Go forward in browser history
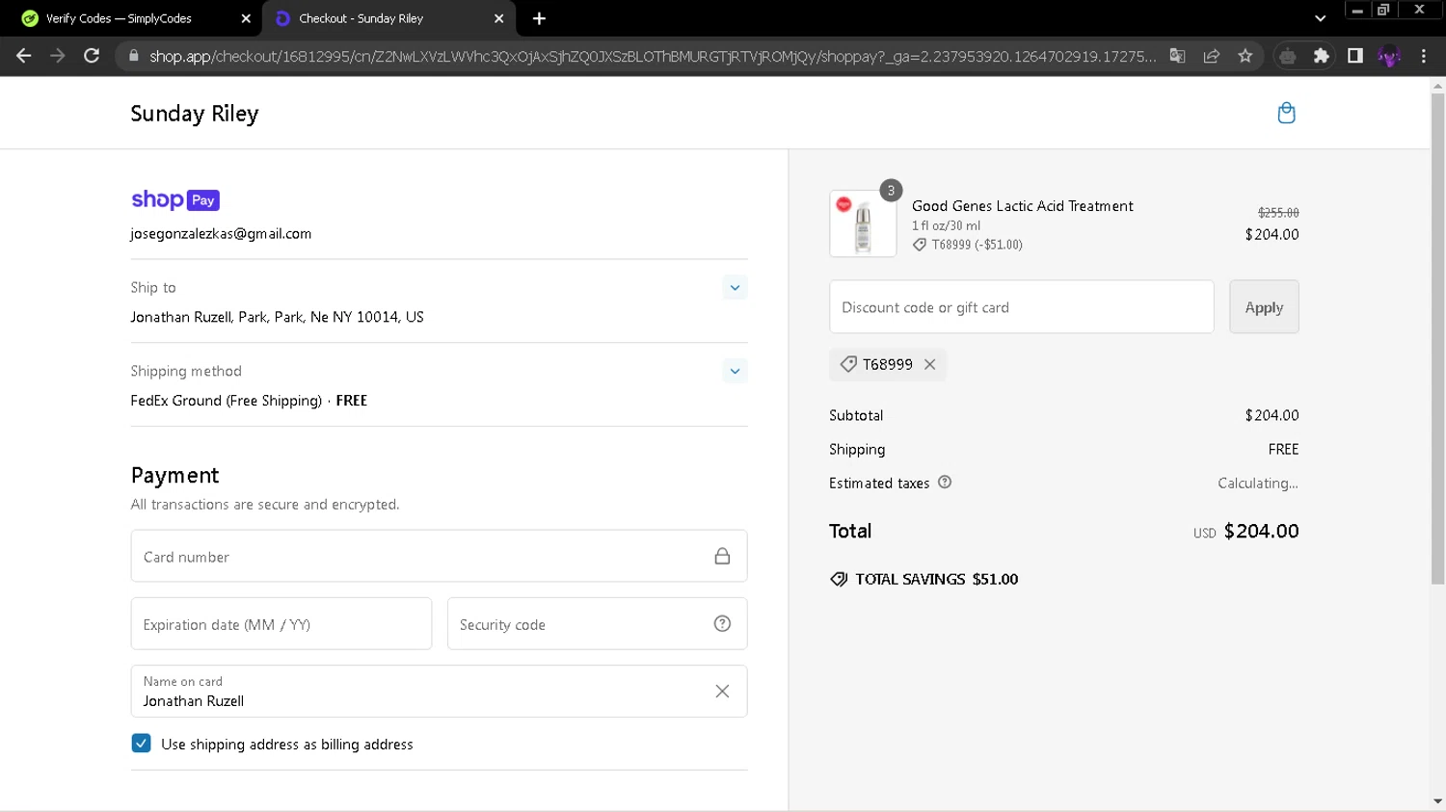The width and height of the screenshot is (1446, 812). (x=58, y=56)
